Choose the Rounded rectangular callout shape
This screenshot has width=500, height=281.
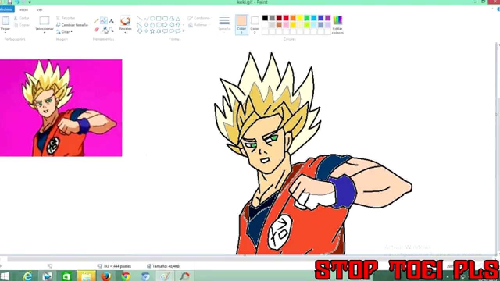[165, 31]
